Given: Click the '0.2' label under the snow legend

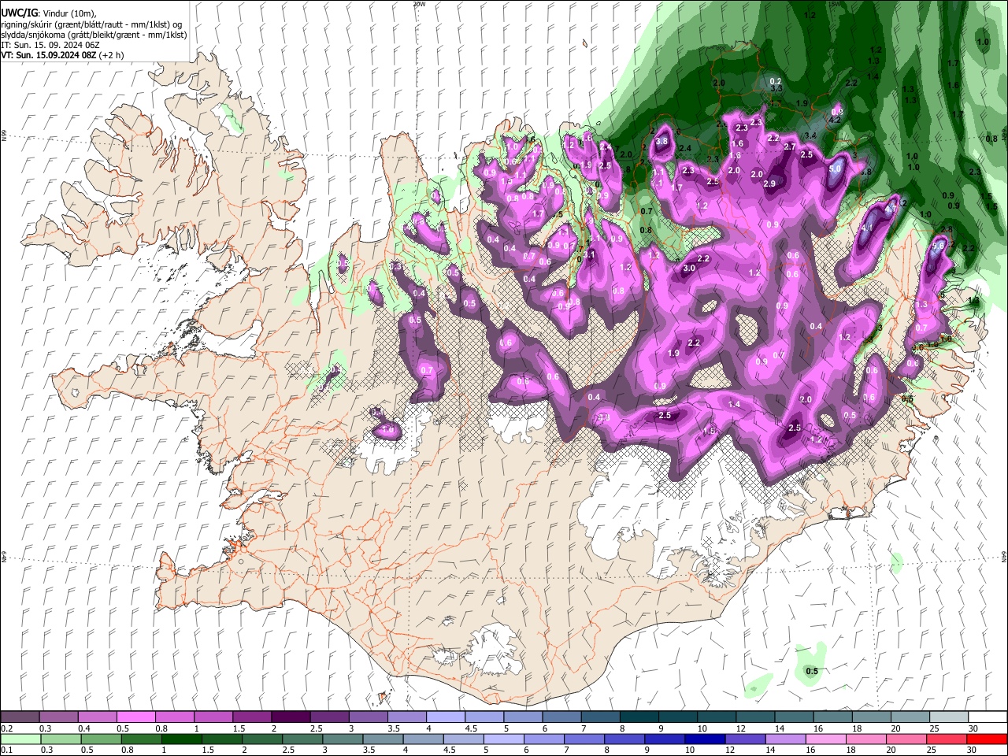Looking at the screenshot, I should coord(7,728).
